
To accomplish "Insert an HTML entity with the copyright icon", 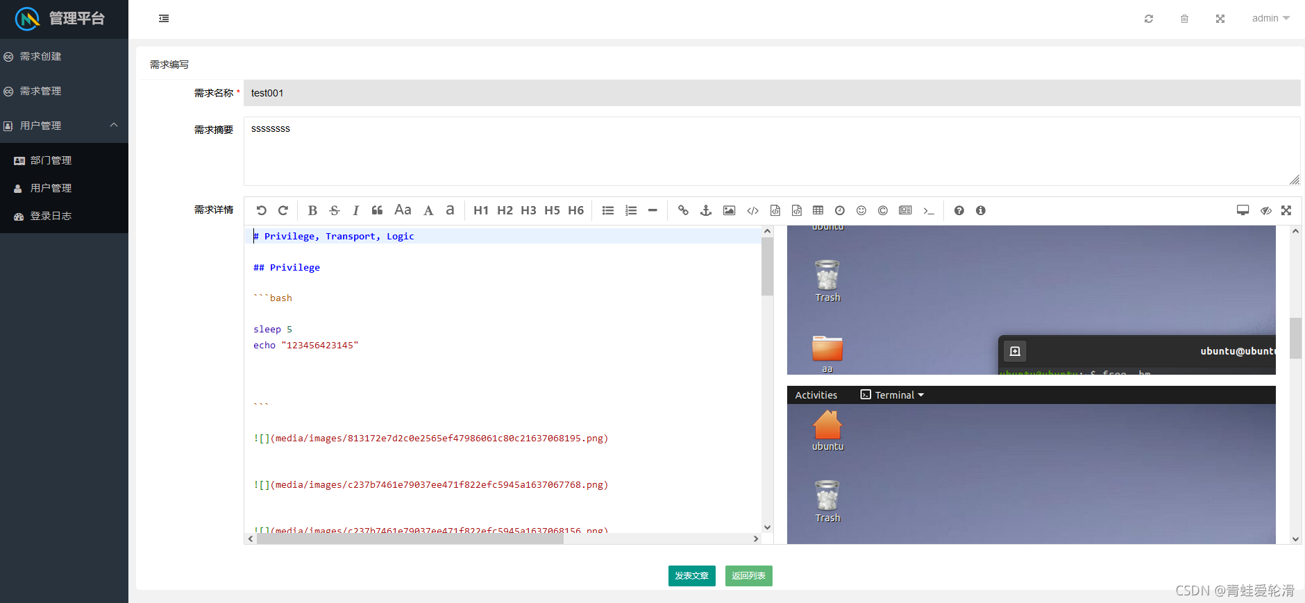I will click(882, 210).
